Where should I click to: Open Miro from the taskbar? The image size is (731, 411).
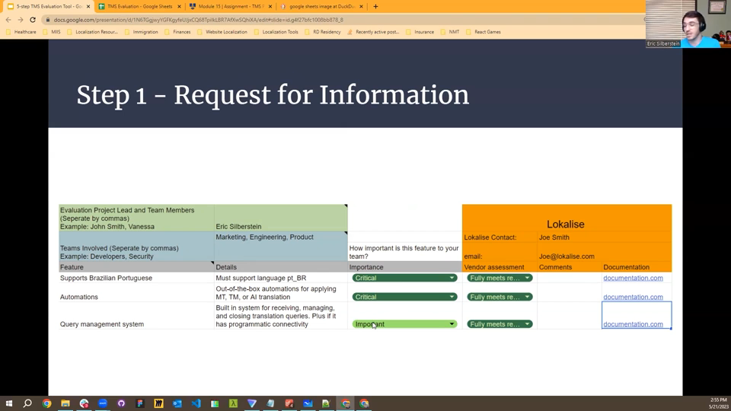pos(158,403)
